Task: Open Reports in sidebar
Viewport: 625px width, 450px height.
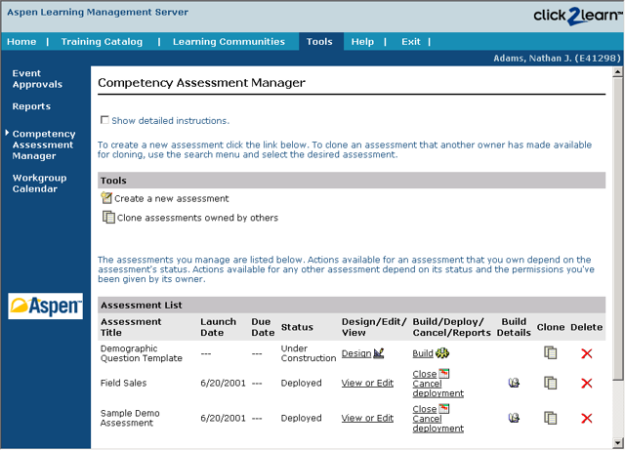Action: click(x=31, y=106)
